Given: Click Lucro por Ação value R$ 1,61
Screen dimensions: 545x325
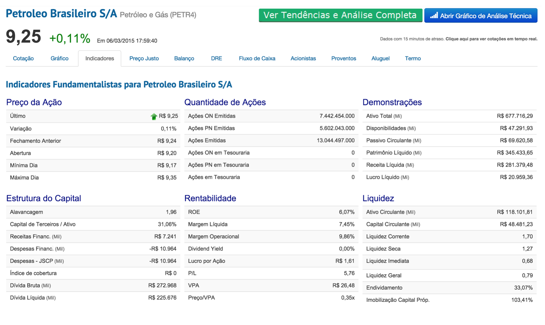Looking at the screenshot, I should pyautogui.click(x=345, y=261).
